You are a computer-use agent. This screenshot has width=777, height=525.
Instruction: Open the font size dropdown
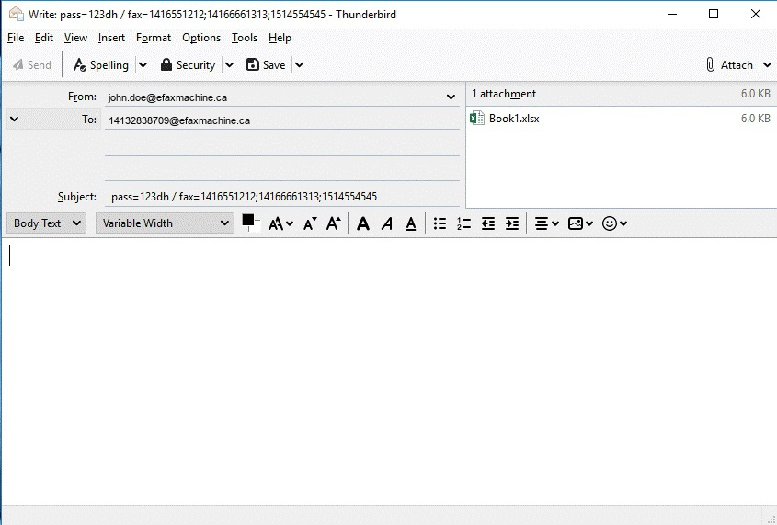pyautogui.click(x=280, y=223)
